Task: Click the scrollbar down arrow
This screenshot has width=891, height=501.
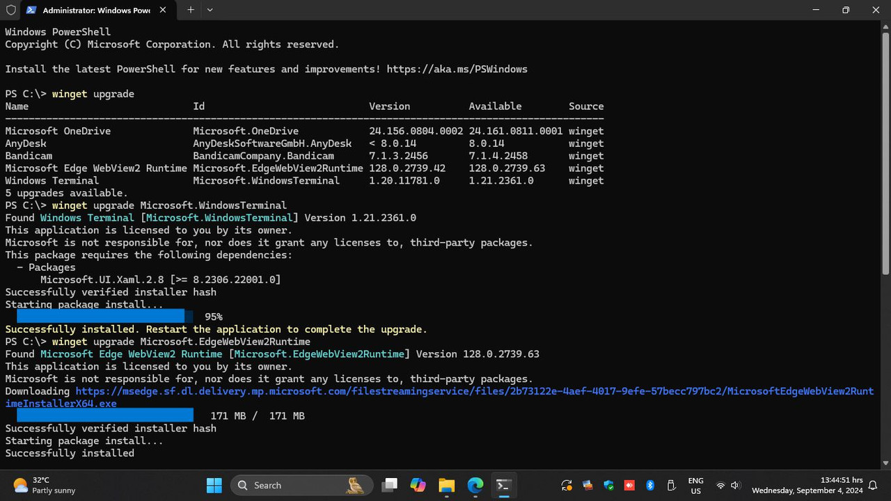Action: click(885, 463)
